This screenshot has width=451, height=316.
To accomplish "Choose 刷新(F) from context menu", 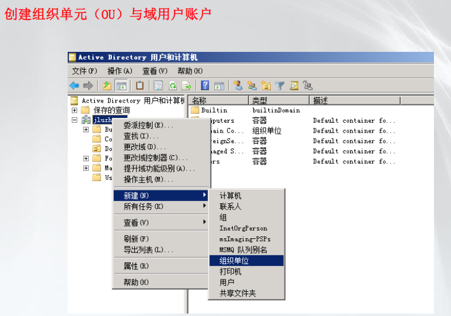I will click(161, 239).
